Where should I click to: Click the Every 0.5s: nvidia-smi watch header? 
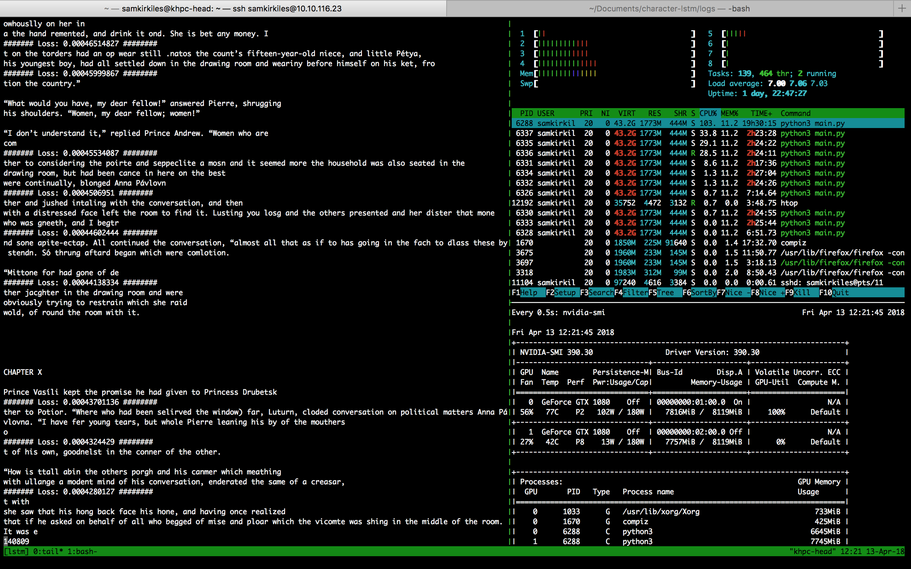coord(558,313)
